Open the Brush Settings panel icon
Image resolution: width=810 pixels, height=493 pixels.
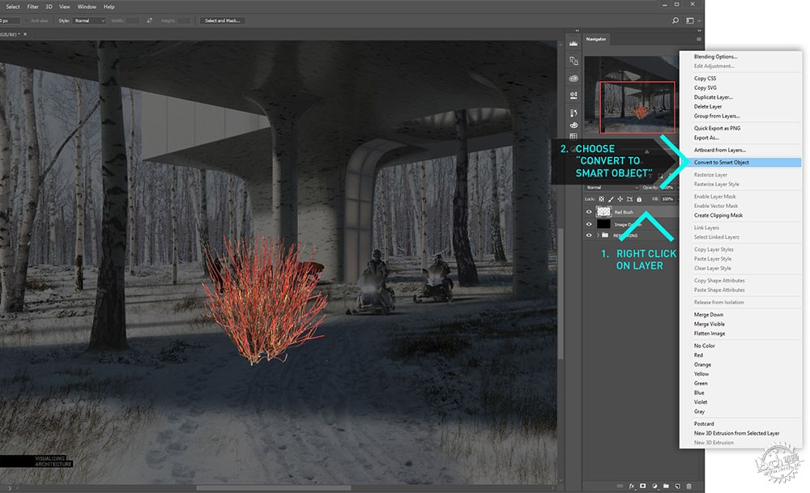point(573,113)
